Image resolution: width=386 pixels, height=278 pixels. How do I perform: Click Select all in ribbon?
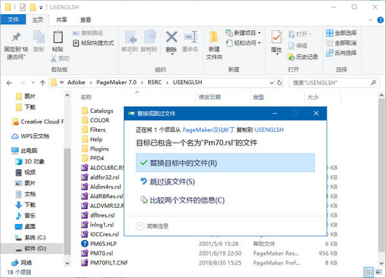point(341,33)
